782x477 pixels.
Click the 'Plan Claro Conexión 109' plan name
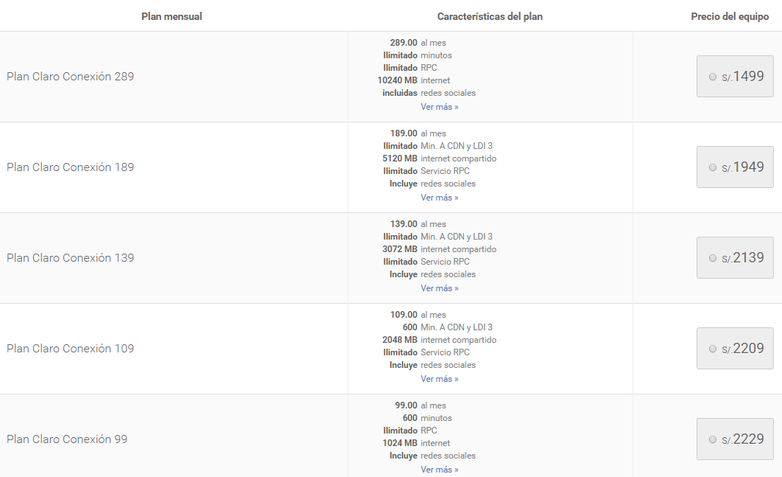point(70,349)
